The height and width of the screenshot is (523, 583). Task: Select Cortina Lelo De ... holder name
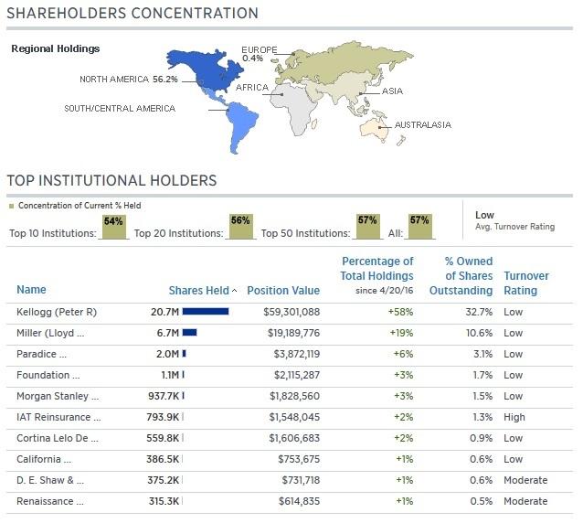[x=58, y=438]
